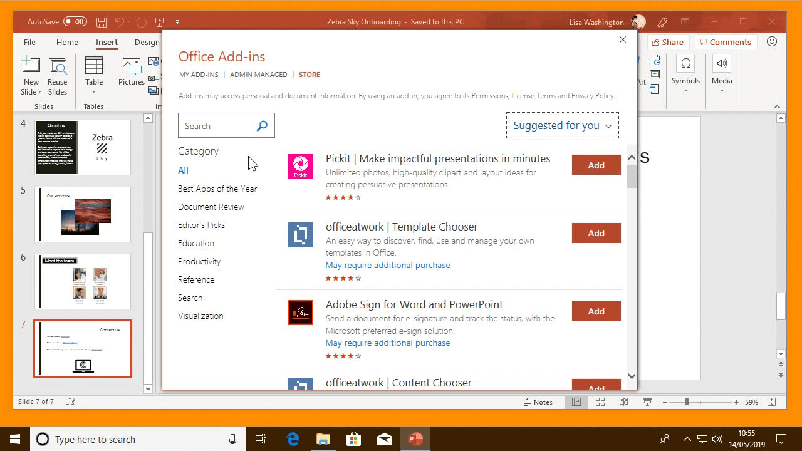This screenshot has height=451, width=802.
Task: Select slide 5 thumbnail
Action: 82,214
